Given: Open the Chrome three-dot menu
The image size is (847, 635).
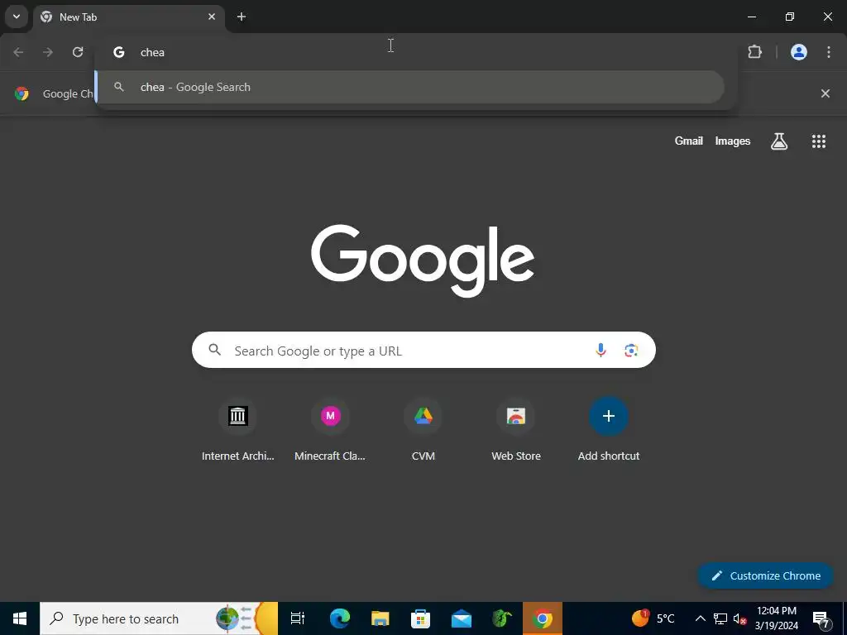Looking at the screenshot, I should click(x=829, y=52).
